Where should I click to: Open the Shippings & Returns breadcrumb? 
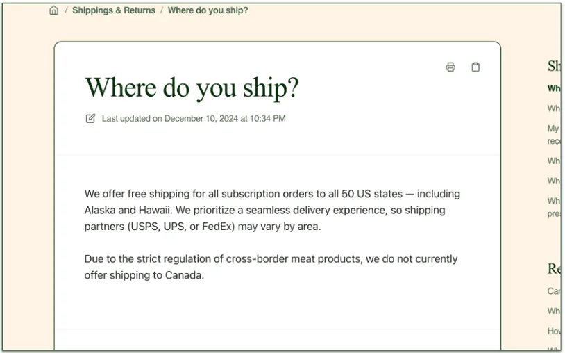point(114,10)
